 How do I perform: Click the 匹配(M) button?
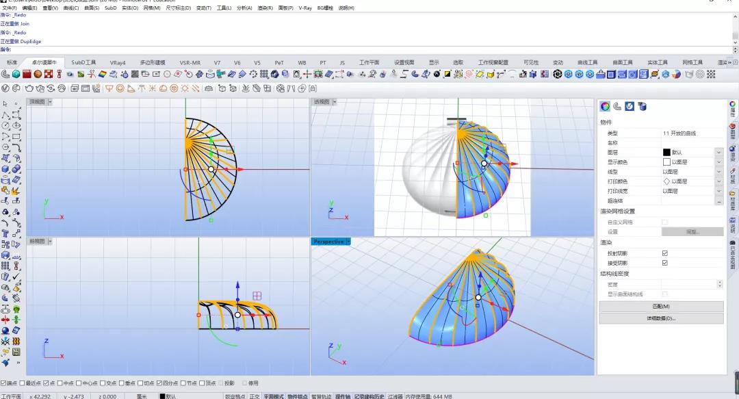coord(661,307)
